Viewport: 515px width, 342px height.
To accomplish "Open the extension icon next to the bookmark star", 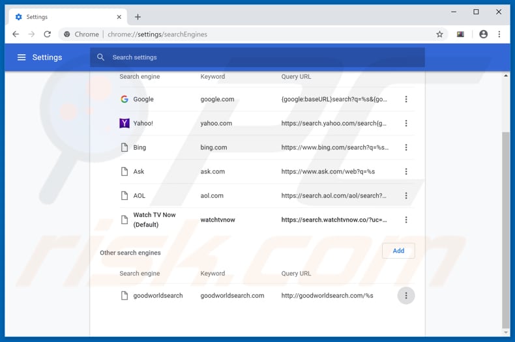I will [x=460, y=34].
